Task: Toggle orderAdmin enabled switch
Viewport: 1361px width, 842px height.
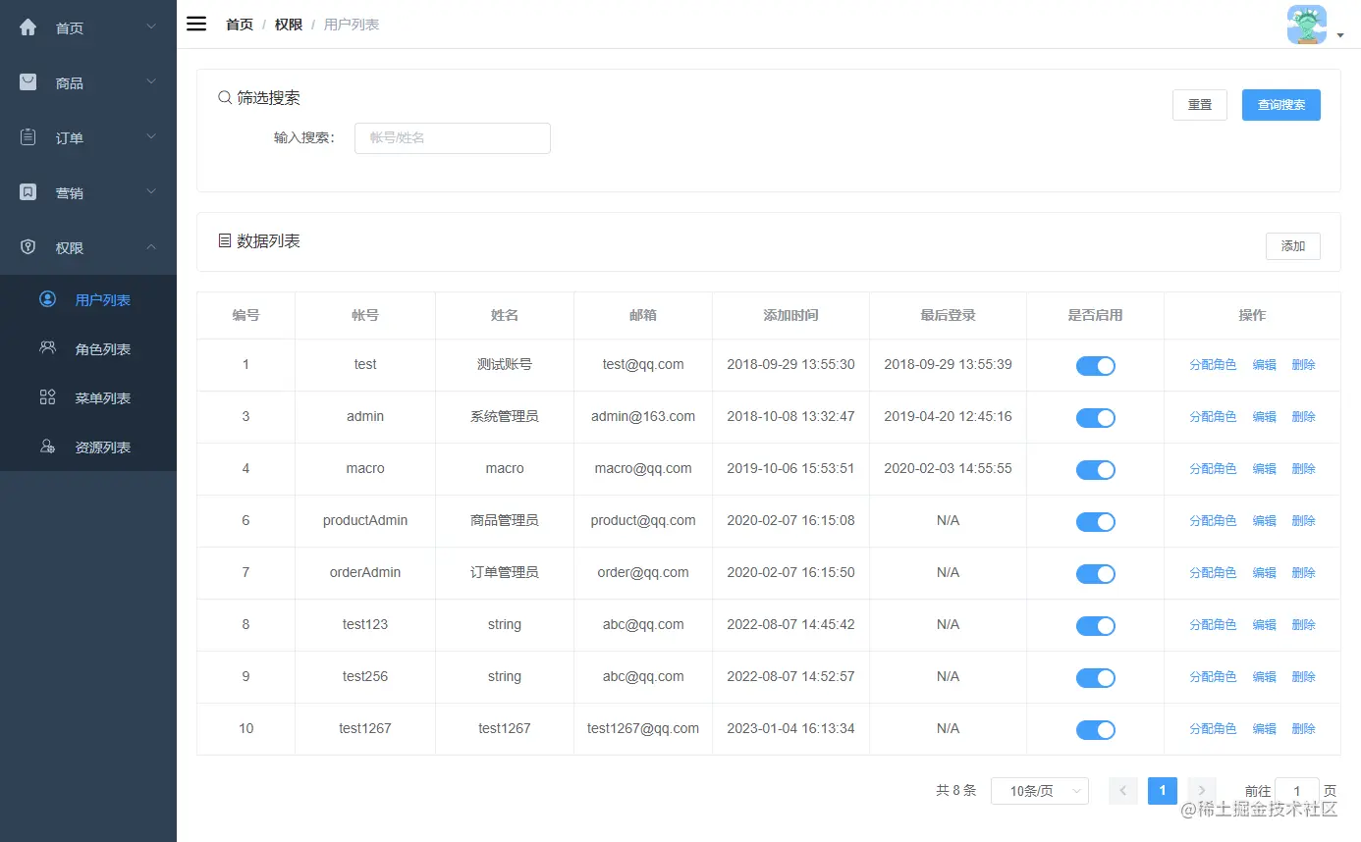Action: [1095, 574]
